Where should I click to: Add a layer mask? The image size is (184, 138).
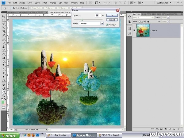pyautogui.click(x=161, y=129)
